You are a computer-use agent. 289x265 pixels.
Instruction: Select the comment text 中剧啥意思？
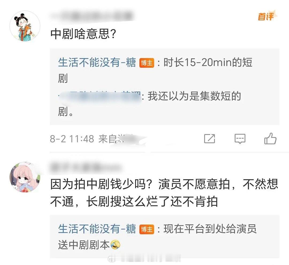coord(83,34)
